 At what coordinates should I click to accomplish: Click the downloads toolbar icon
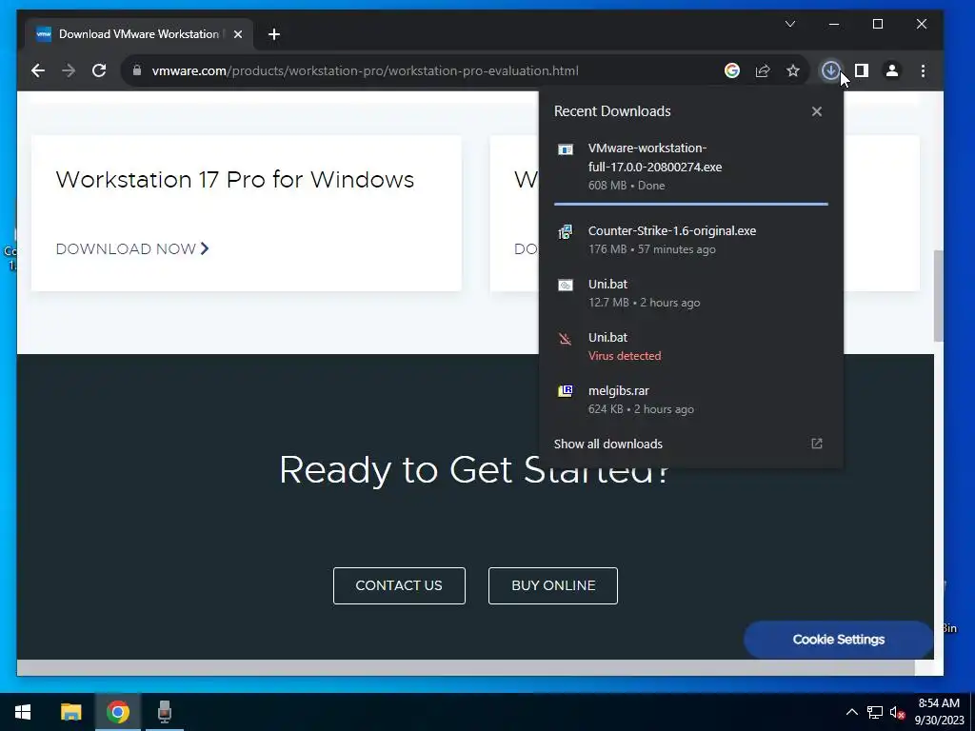pos(830,70)
